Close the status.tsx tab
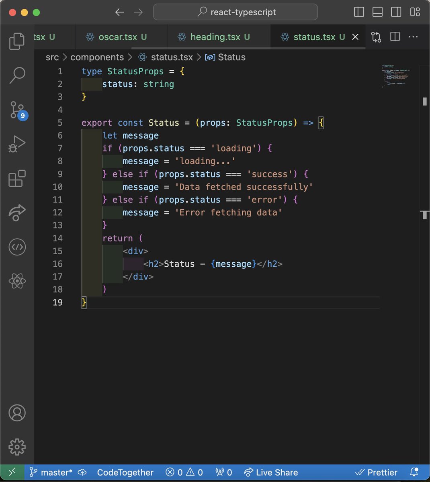 355,37
